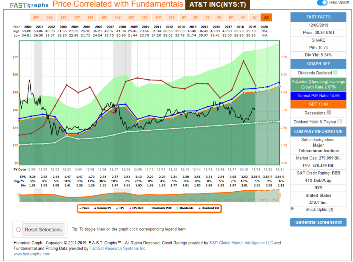Click the AT&T INC(NYS:T) ticker label
353x262 pixels.
click(x=218, y=5)
